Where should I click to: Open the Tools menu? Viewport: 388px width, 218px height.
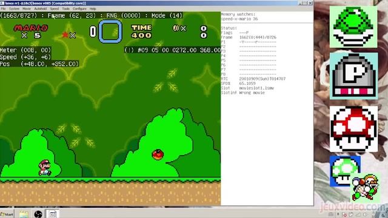65,8
